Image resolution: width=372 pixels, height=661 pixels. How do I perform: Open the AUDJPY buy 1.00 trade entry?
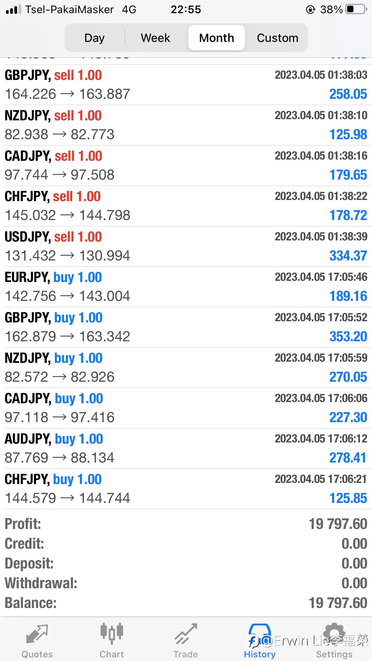[x=186, y=448]
